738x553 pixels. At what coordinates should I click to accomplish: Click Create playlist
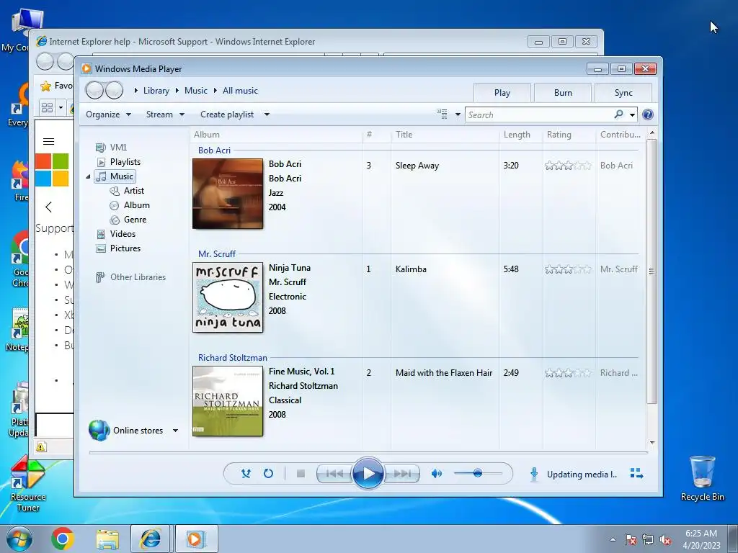pos(227,114)
